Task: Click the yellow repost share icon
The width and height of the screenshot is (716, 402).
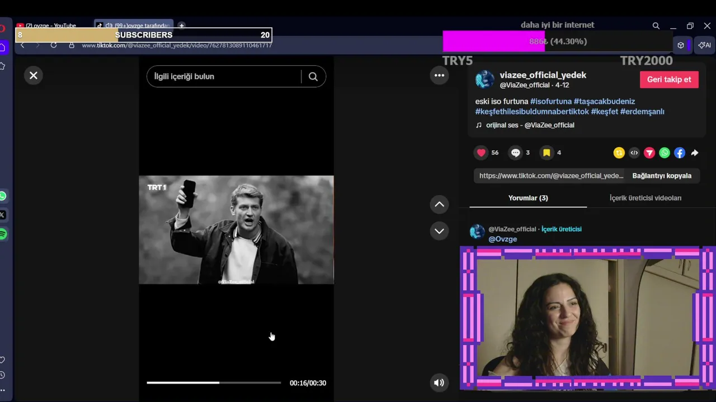Action: (x=619, y=152)
